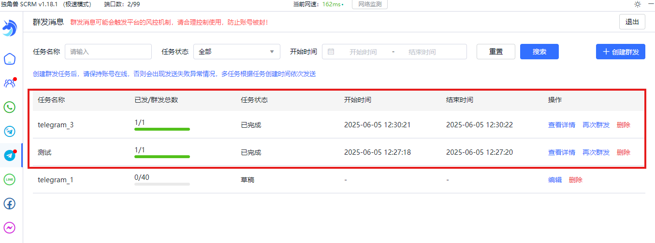View details 查看详情 for telegram_3
This screenshot has height=243, width=655.
coord(561,125)
